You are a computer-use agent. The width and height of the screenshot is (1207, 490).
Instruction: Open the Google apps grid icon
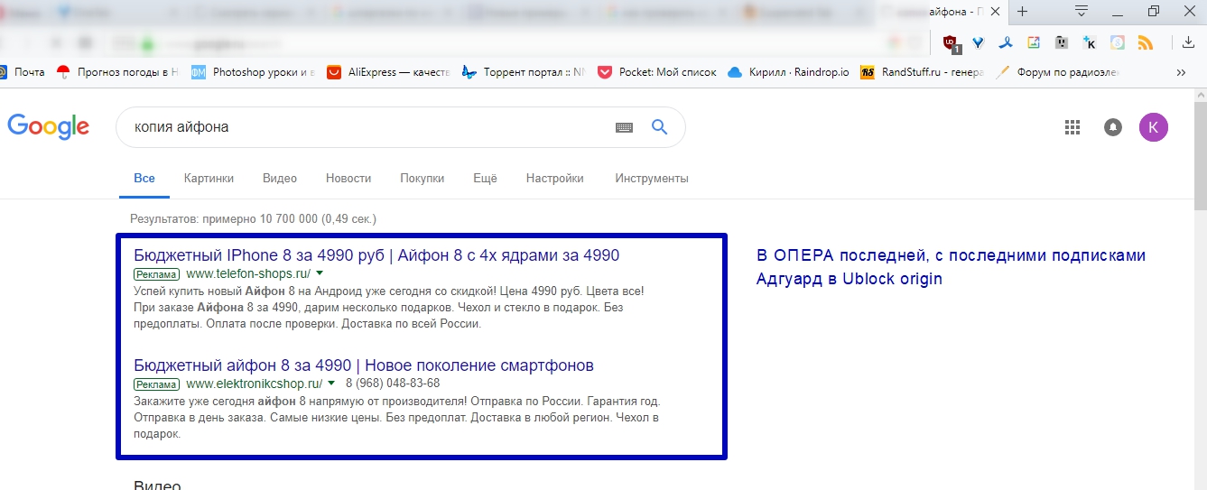tap(1072, 127)
